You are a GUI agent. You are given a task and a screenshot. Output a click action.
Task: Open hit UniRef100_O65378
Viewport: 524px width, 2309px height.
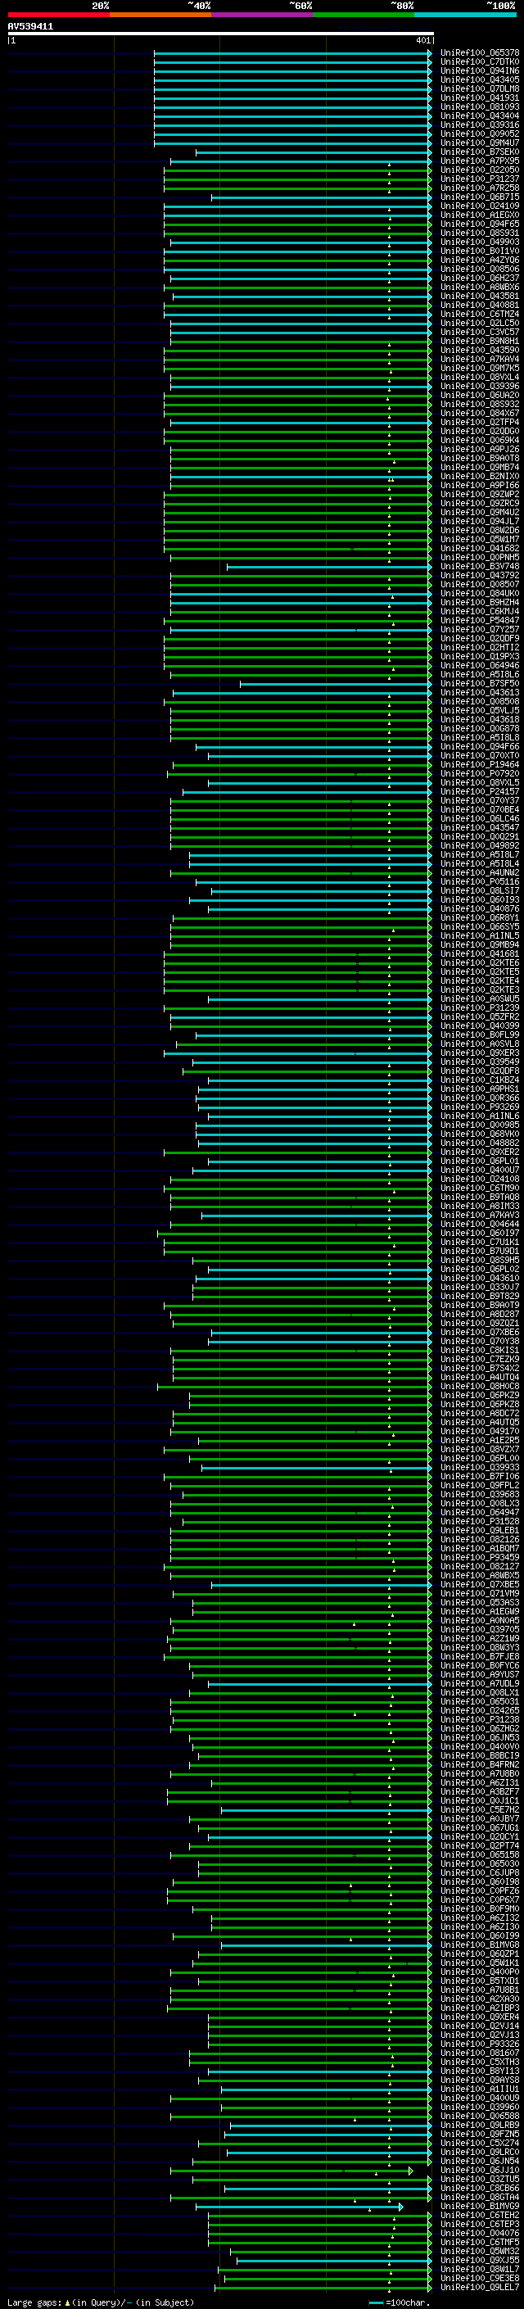pos(480,53)
